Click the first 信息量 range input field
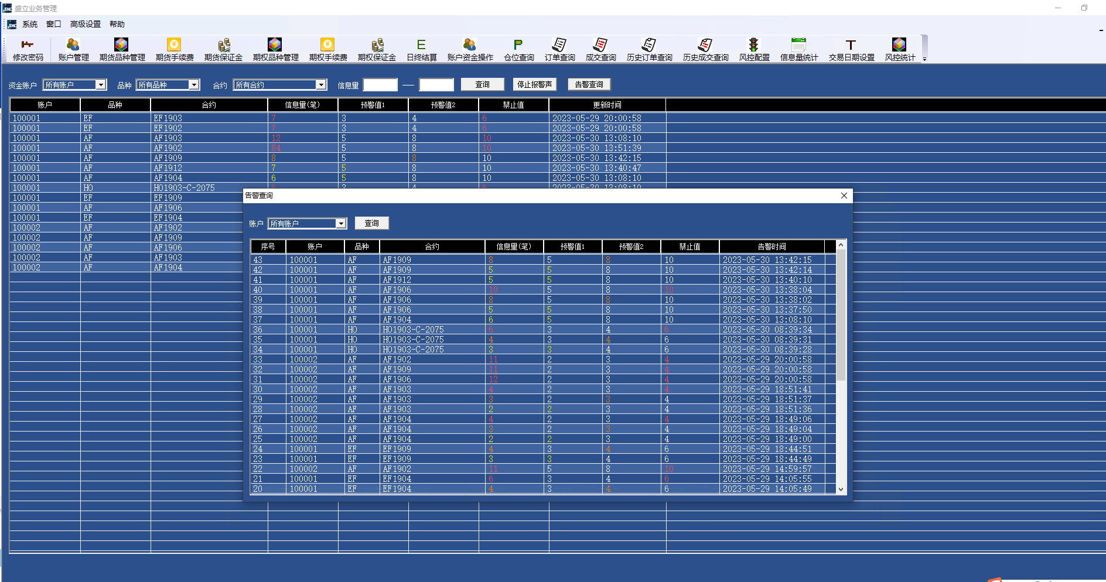This screenshot has width=1106, height=582. pyautogui.click(x=380, y=85)
